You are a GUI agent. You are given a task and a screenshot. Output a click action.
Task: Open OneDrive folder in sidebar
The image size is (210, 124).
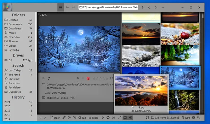pos(18,37)
